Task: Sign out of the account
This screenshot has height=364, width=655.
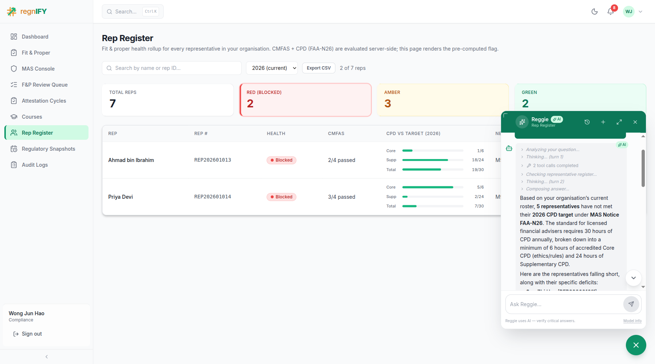Action: click(28, 334)
